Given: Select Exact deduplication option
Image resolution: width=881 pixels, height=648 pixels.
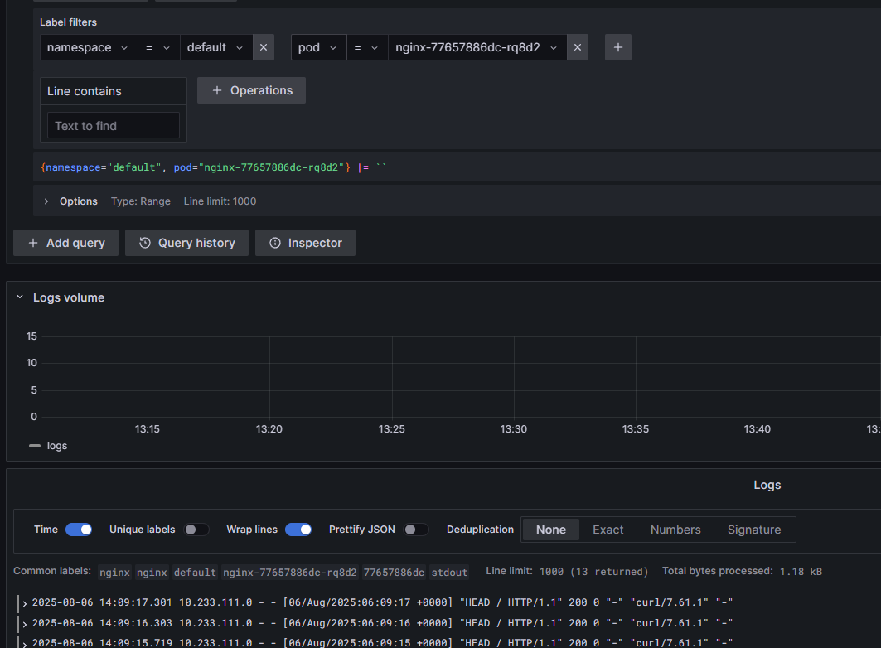Looking at the screenshot, I should point(608,530).
